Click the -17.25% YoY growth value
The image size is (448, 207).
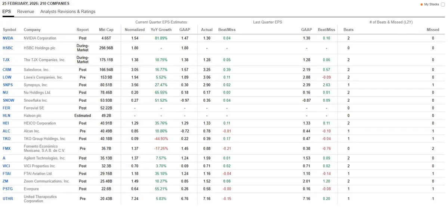tap(161, 148)
